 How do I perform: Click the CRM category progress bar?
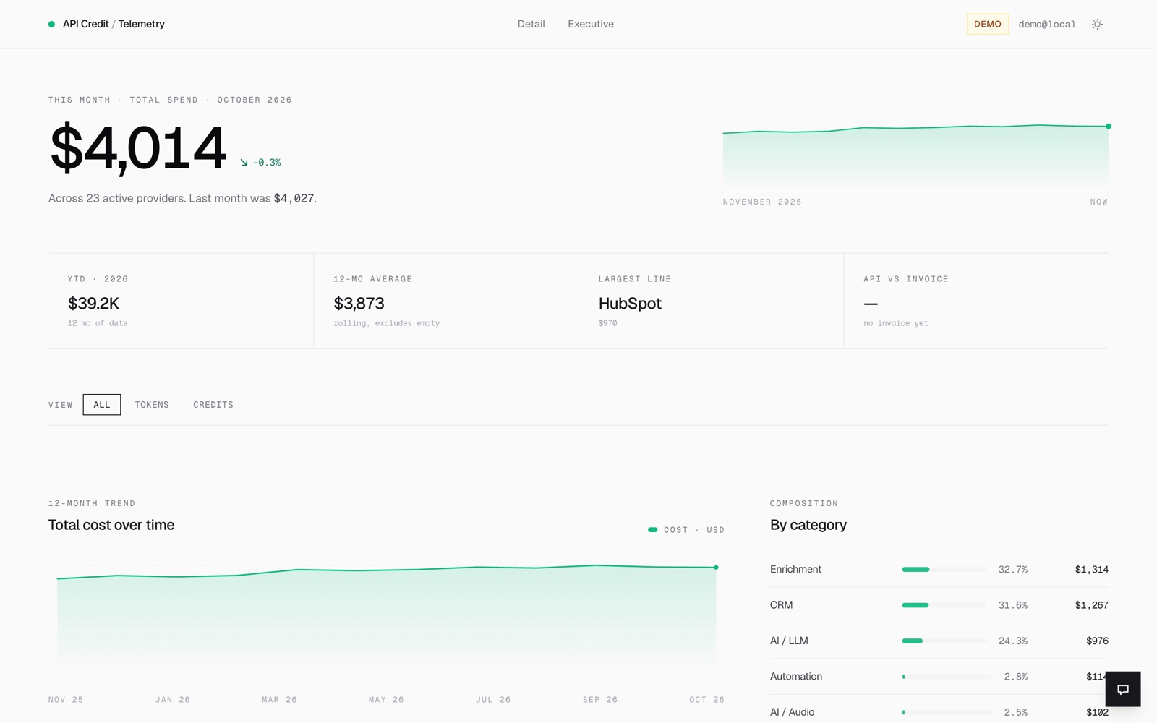click(944, 605)
